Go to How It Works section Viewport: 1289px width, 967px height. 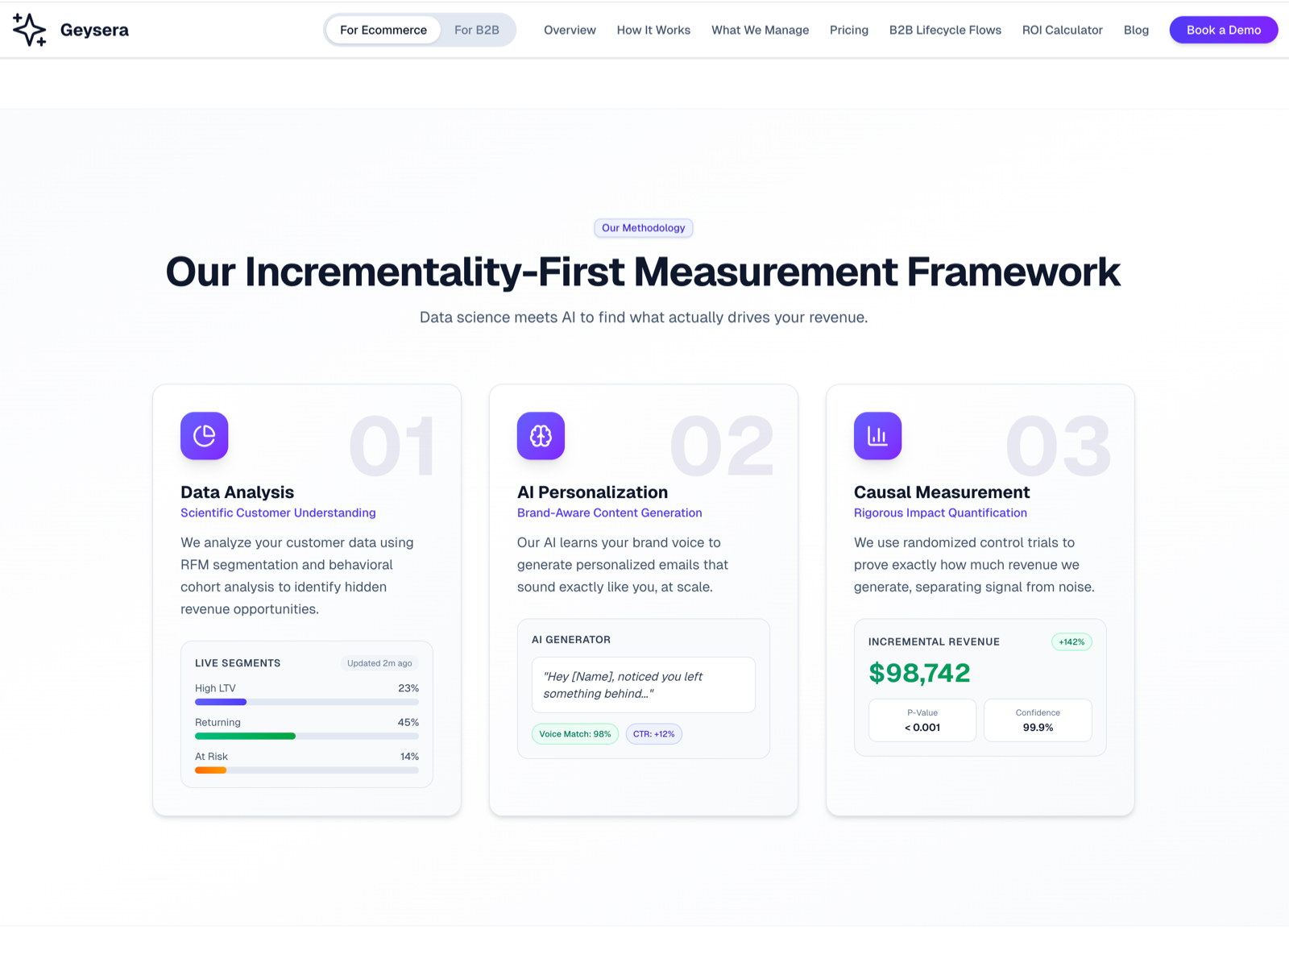tap(653, 30)
